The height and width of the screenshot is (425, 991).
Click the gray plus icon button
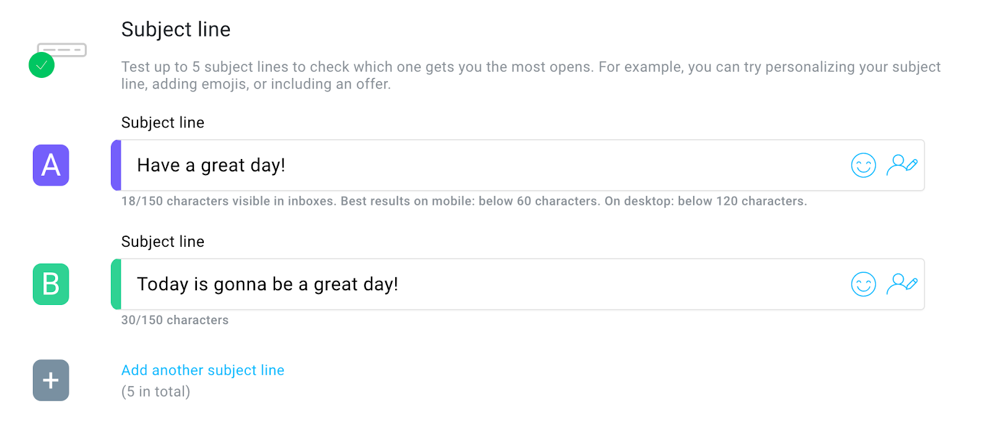51,380
